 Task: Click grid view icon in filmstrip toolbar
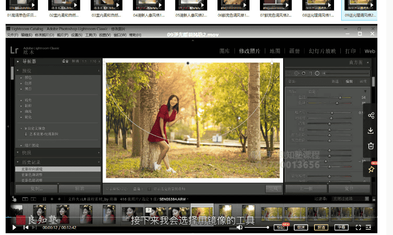pyautogui.click(x=44, y=199)
